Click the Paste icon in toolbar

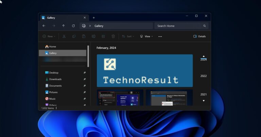[84, 36]
